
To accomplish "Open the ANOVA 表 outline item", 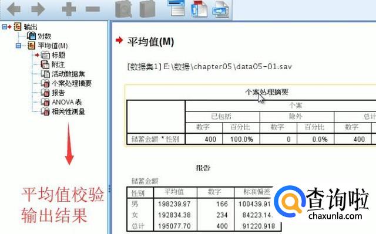I will [x=66, y=102].
